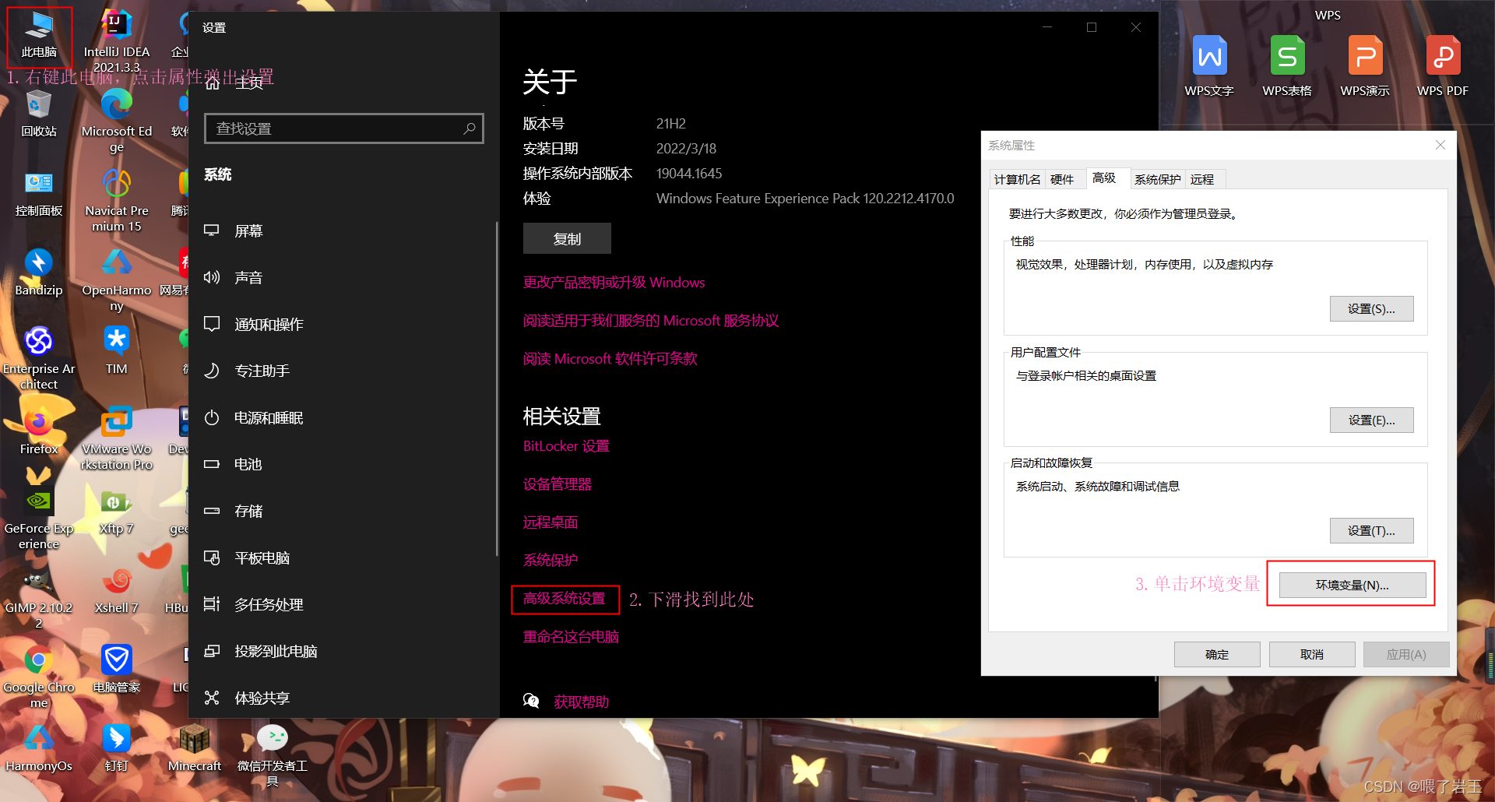The width and height of the screenshot is (1495, 802).
Task: Click 用户配置文件 设置(E)... button
Action: point(1371,420)
